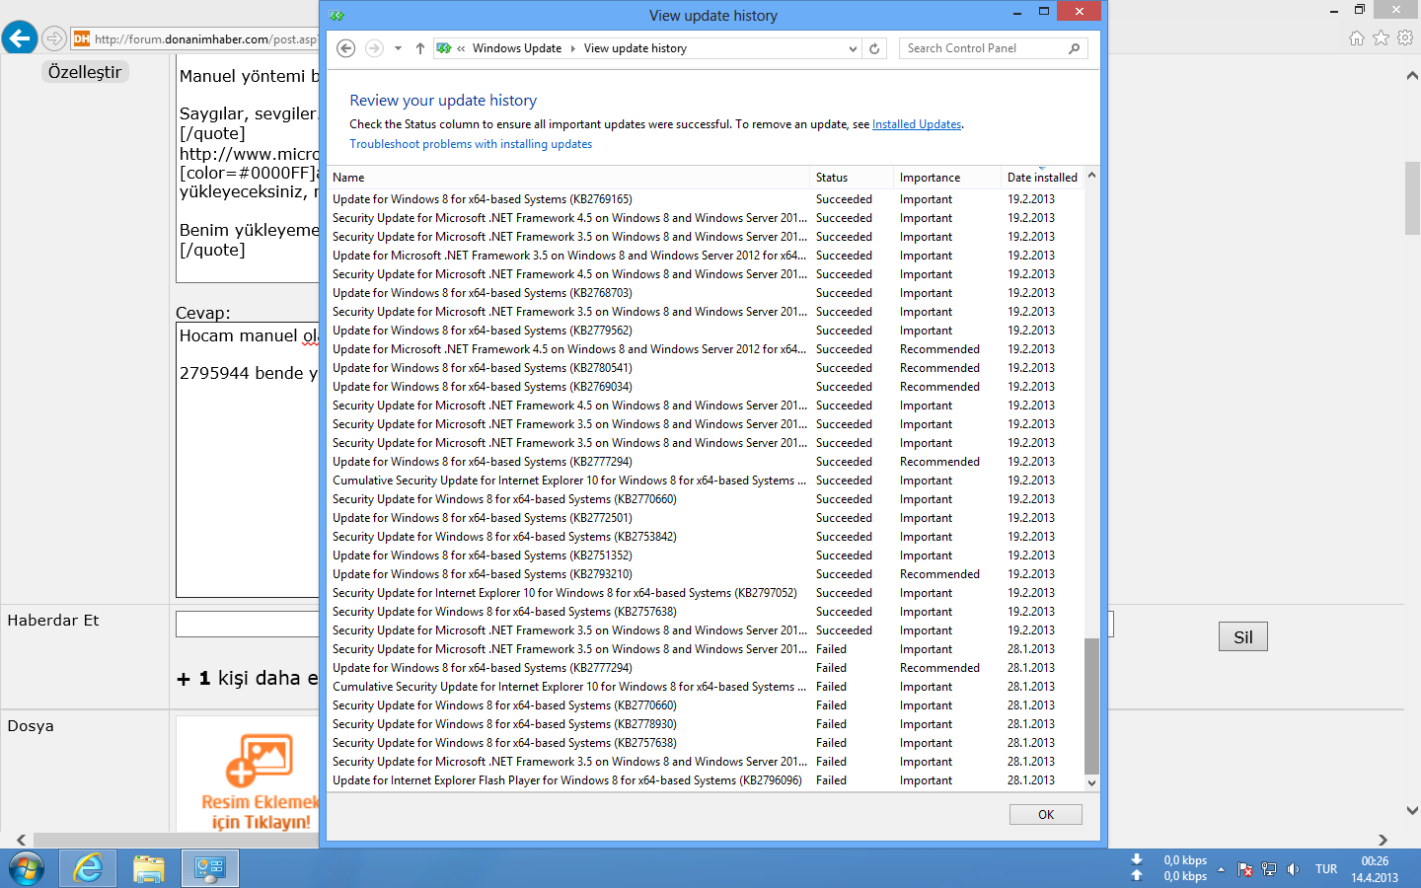The height and width of the screenshot is (888, 1421).
Task: Open Troubleshoot problems with installing updates link
Action: 471,144
